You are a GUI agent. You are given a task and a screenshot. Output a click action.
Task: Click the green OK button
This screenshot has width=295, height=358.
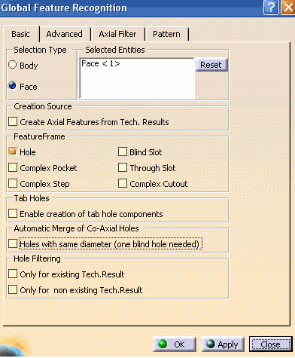click(175, 344)
